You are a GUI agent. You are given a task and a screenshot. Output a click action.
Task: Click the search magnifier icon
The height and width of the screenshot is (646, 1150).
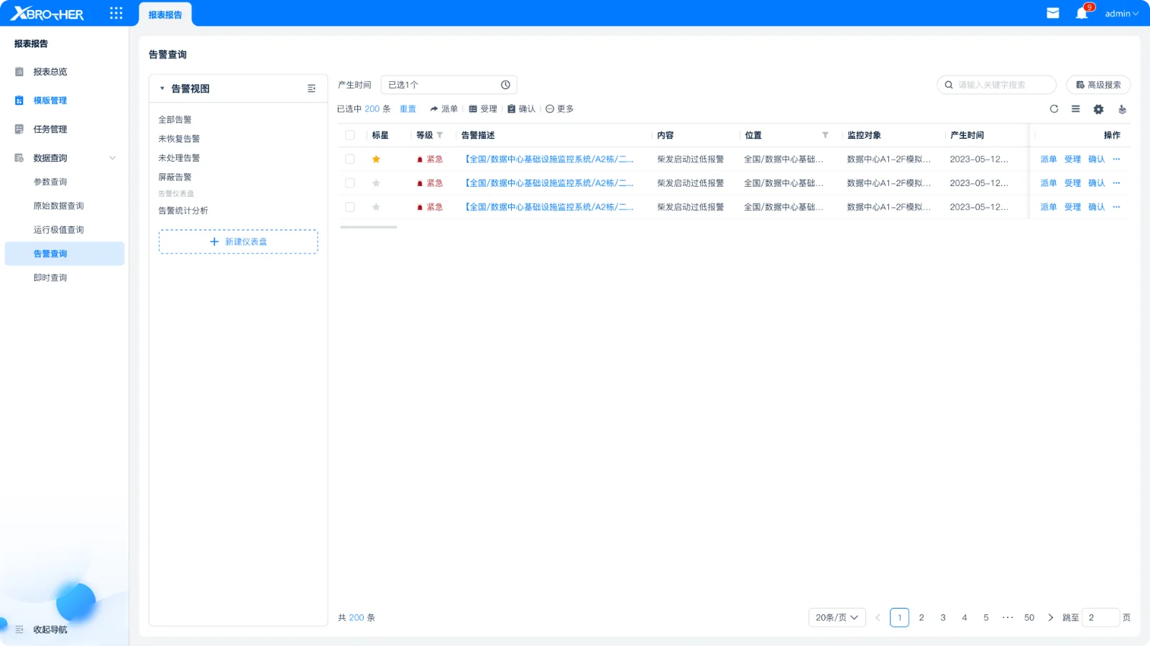click(x=949, y=85)
